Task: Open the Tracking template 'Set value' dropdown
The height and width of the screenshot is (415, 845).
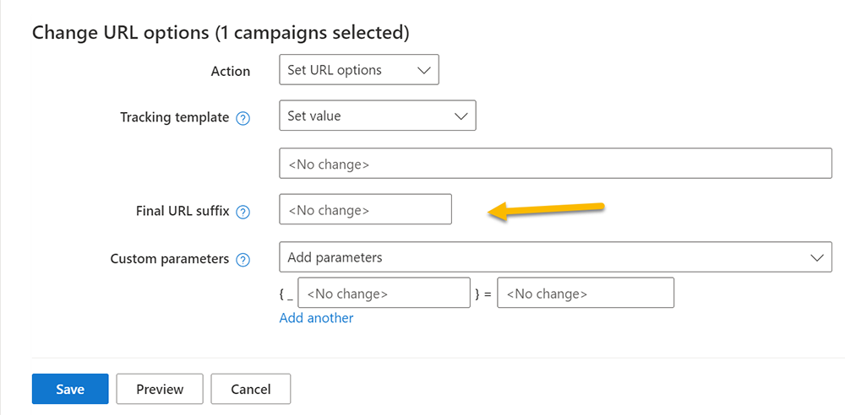Action: pyautogui.click(x=377, y=116)
